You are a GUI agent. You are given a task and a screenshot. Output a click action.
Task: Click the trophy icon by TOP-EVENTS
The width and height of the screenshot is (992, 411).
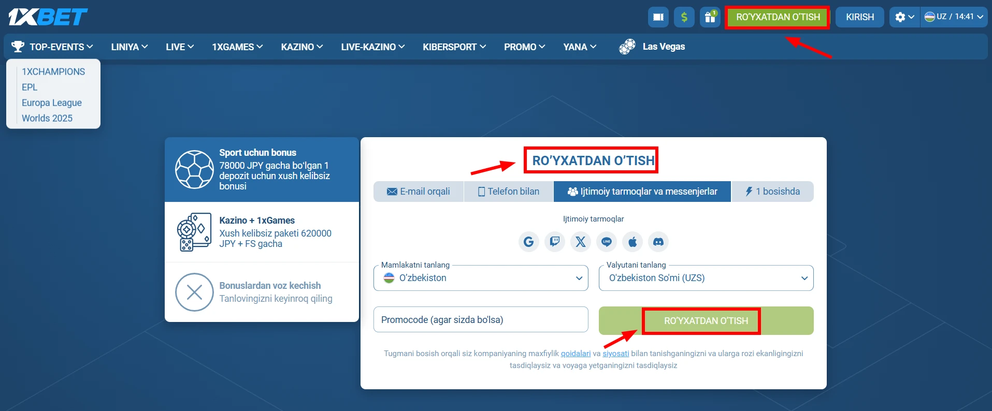click(18, 47)
